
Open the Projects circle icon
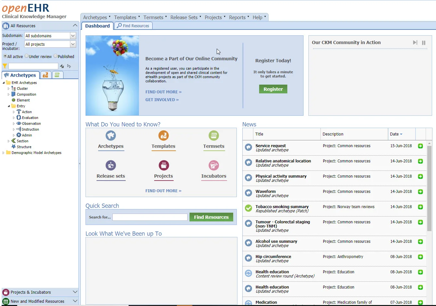164,165
